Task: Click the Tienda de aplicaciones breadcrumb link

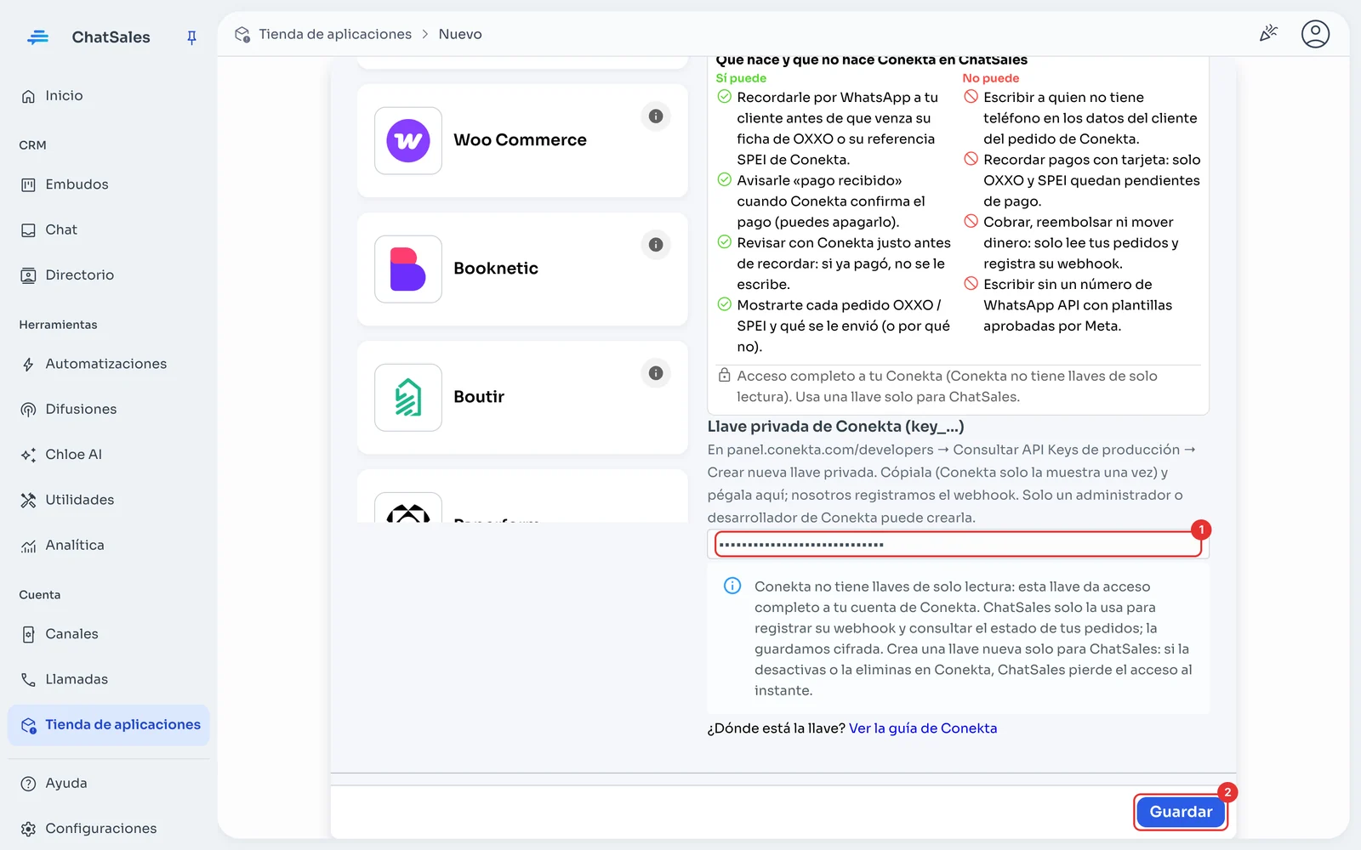Action: (335, 34)
